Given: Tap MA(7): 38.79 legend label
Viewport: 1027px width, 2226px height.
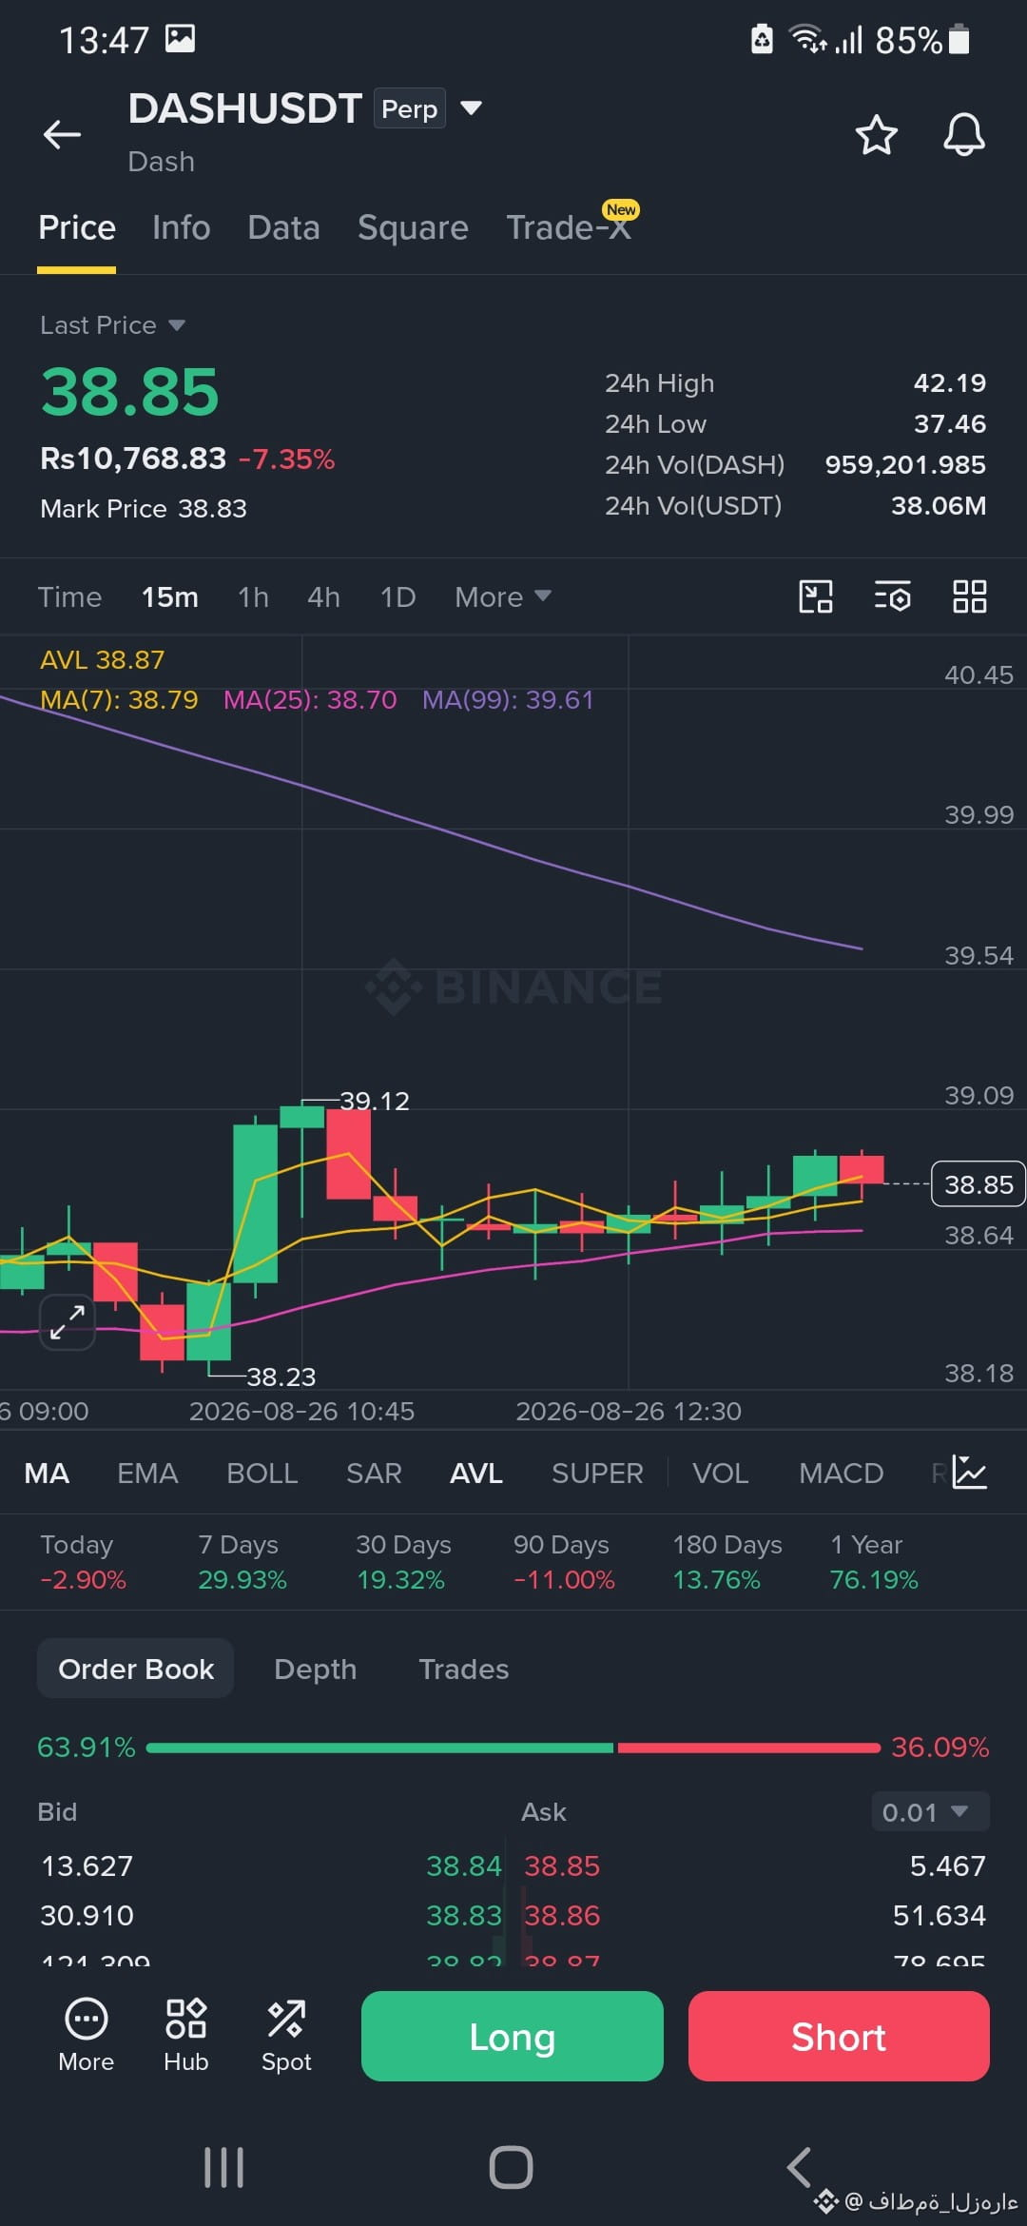Looking at the screenshot, I should [x=119, y=700].
